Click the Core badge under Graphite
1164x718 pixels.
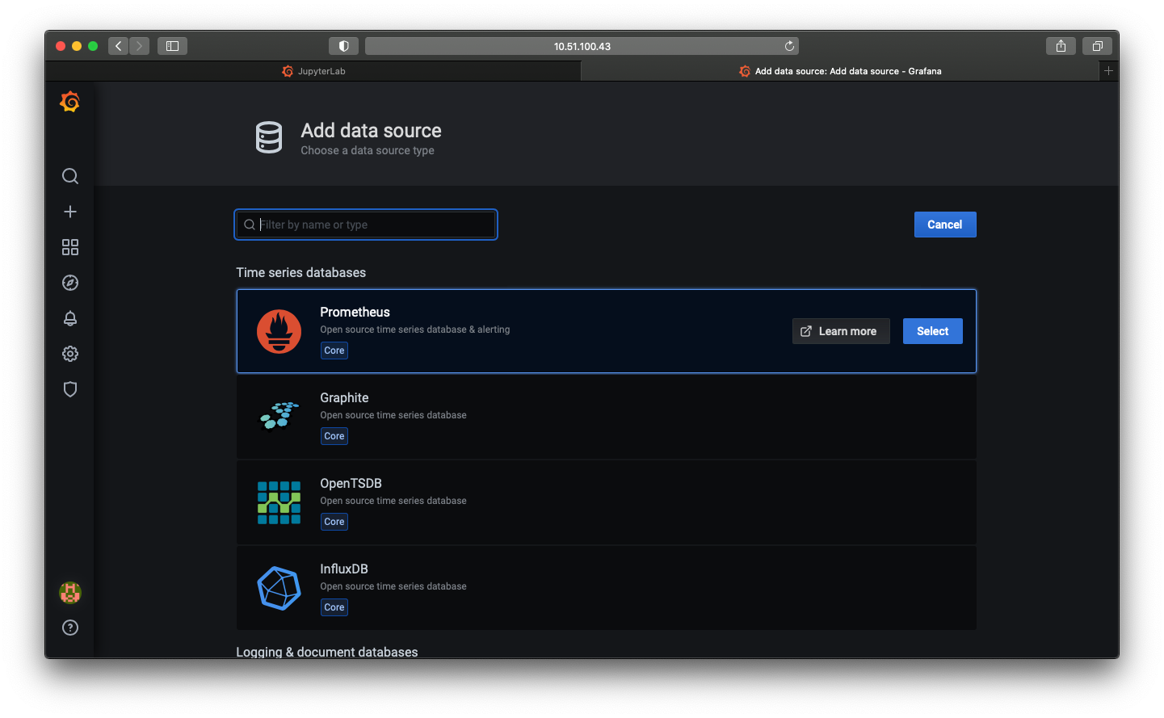[334, 436]
